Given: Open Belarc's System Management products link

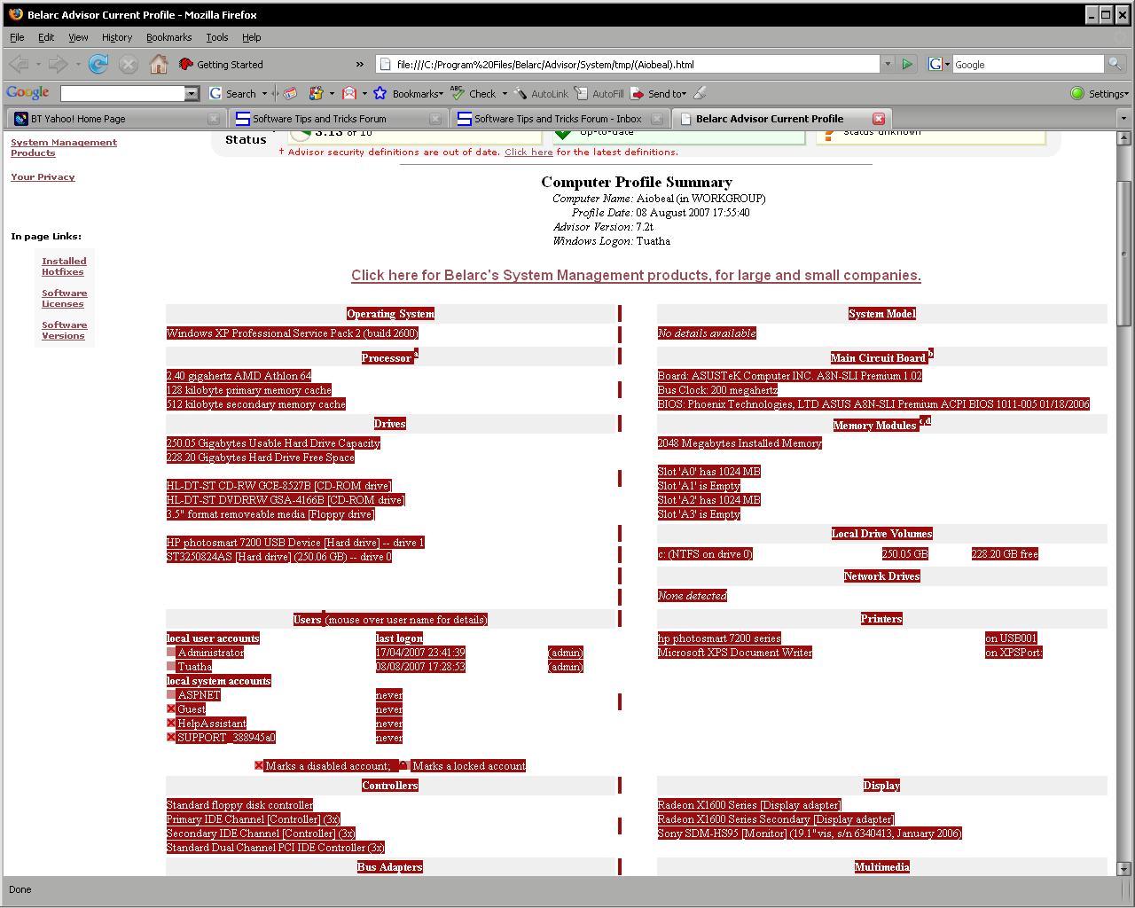Looking at the screenshot, I should (x=636, y=275).
